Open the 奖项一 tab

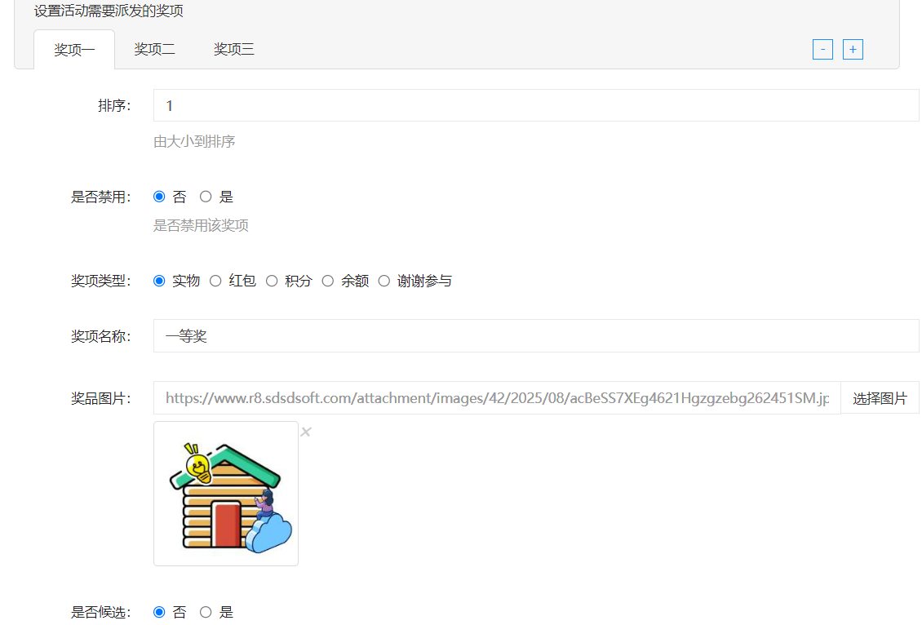(x=74, y=49)
